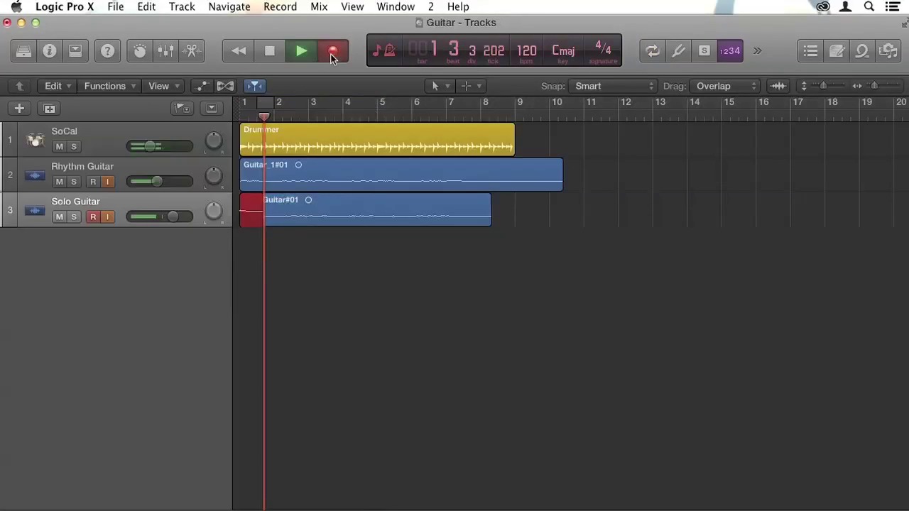Open the Tuner icon
909x511 pixels.
(x=678, y=50)
